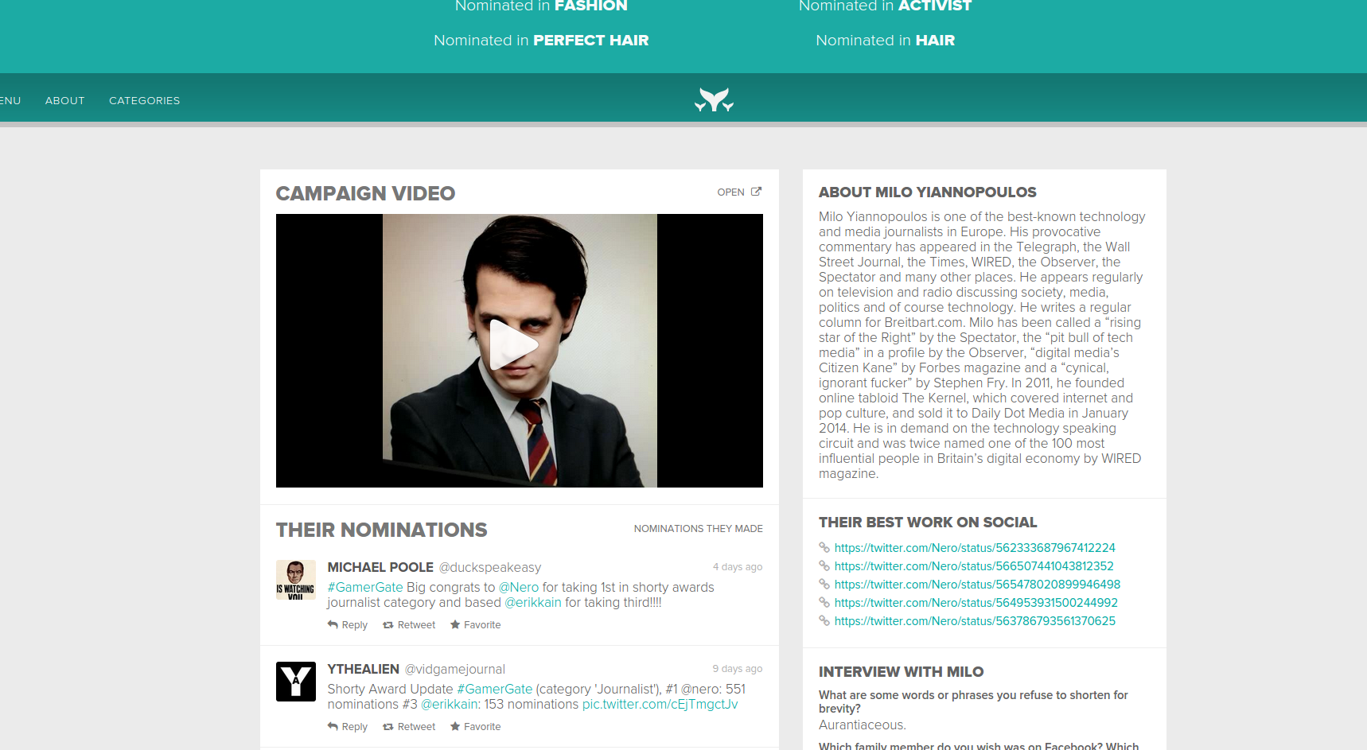Click chain icon beside link ending 566507441043812352
Screen dimensions: 1367x750
[824, 565]
